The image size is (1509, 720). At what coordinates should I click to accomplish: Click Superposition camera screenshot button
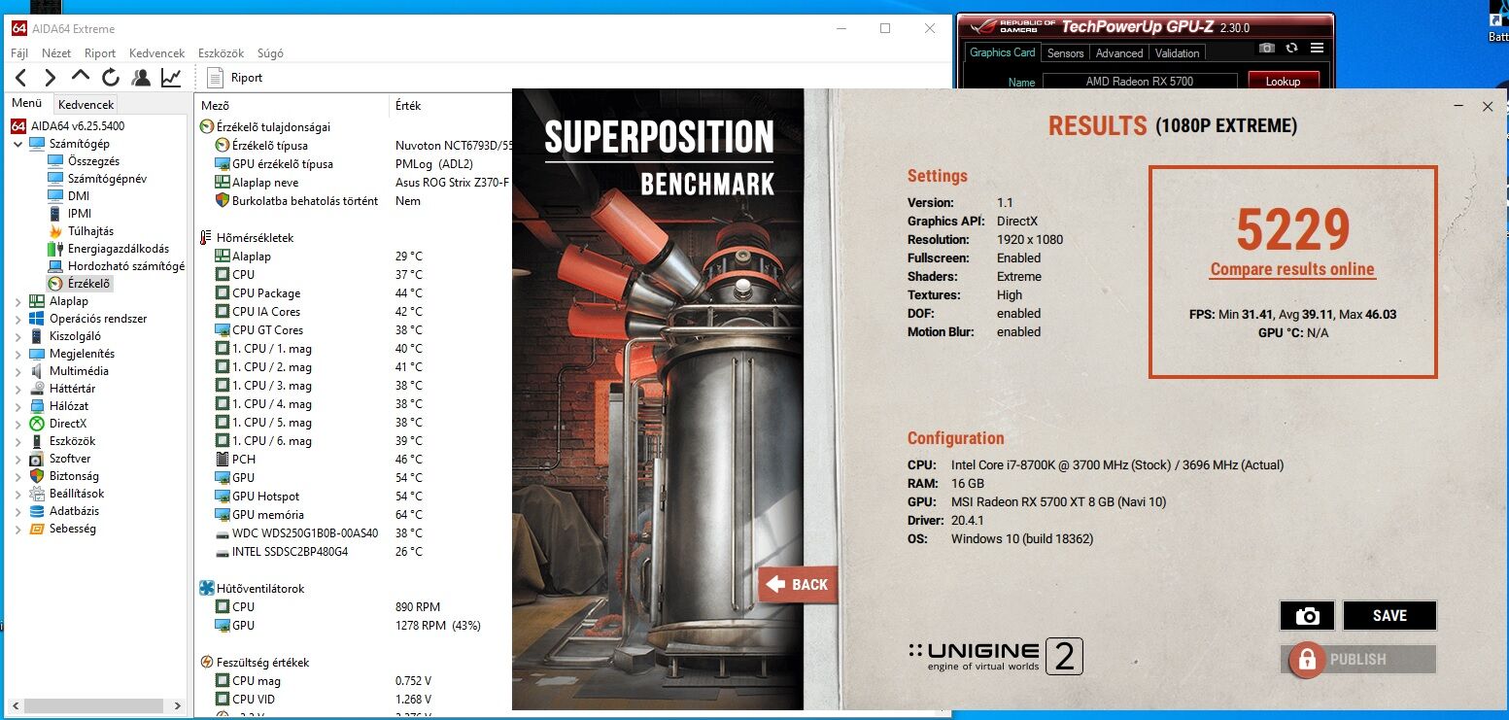(x=1308, y=615)
